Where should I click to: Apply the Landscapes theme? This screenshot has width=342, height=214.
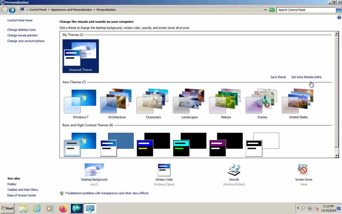(189, 104)
